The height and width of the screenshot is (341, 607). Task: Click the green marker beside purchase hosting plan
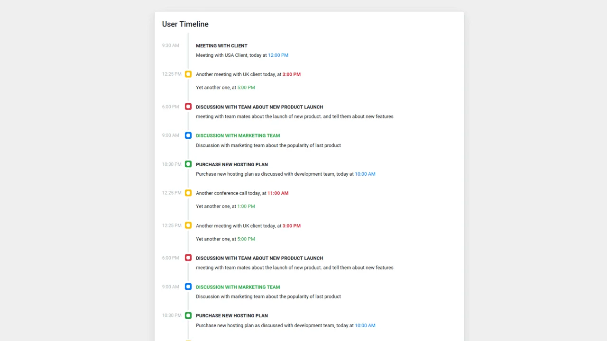pos(188,164)
